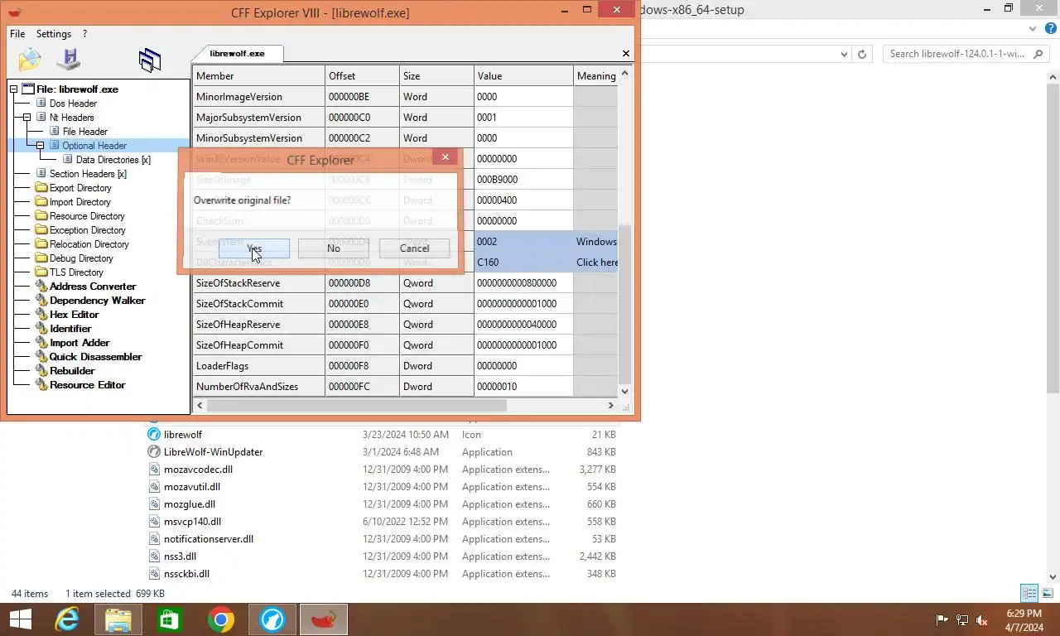Cancel the overwrite file dialog

[x=414, y=248]
